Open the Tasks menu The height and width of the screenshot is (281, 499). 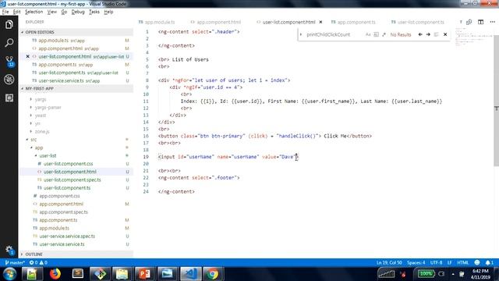point(94,12)
